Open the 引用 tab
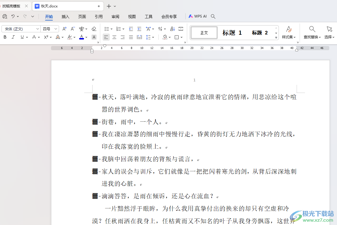The width and height of the screenshot is (337, 225). pos(99,17)
